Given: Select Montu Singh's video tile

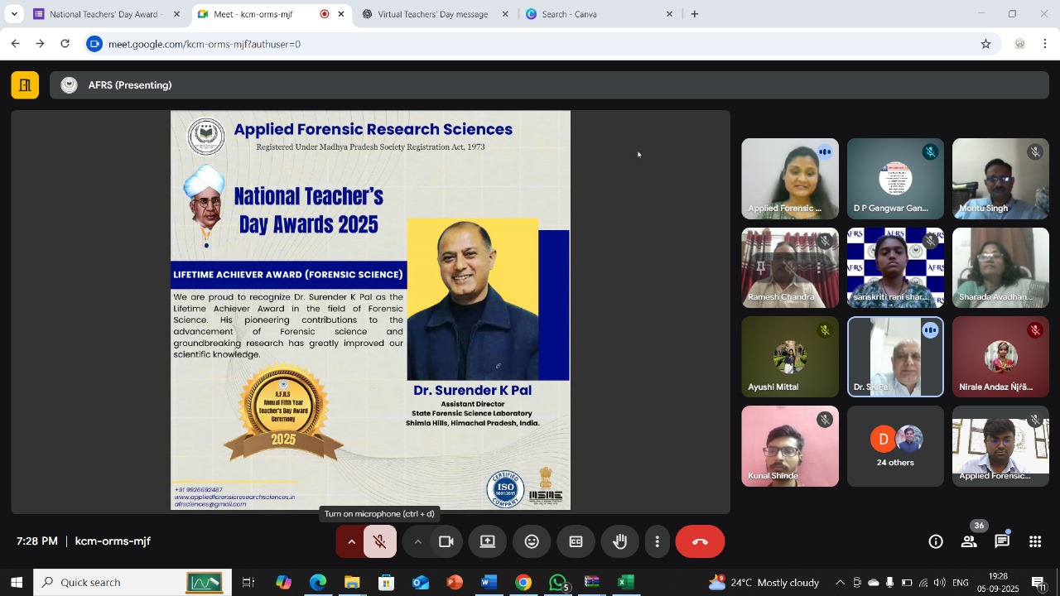Looking at the screenshot, I should [x=1000, y=179].
